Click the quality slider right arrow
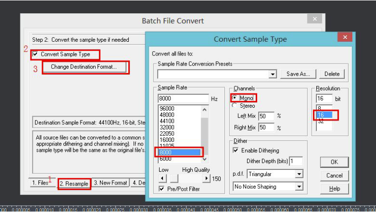The image size is (376, 212). (x=206, y=178)
